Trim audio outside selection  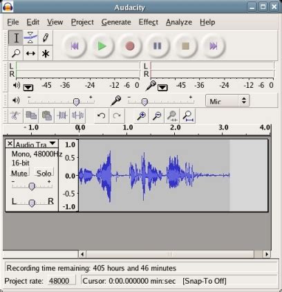point(62,116)
